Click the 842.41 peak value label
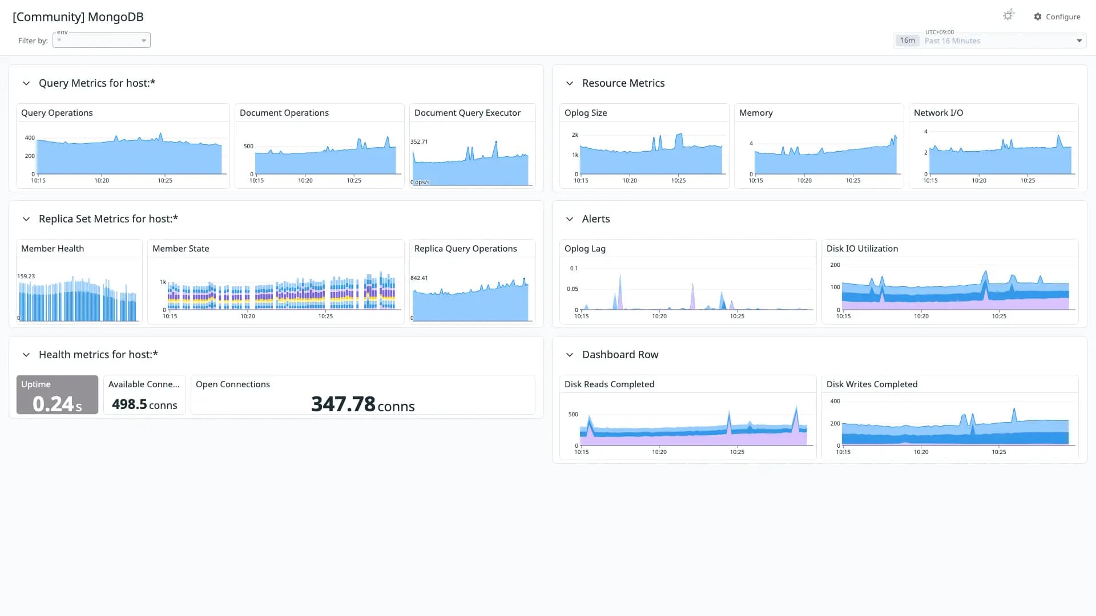This screenshot has width=1096, height=616. coord(419,278)
